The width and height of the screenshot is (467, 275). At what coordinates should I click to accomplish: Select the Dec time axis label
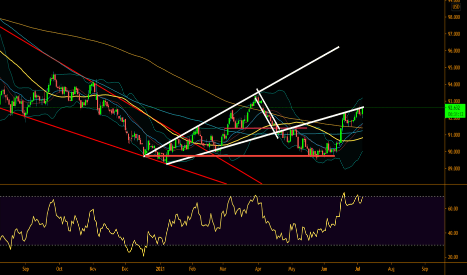tap(125, 269)
